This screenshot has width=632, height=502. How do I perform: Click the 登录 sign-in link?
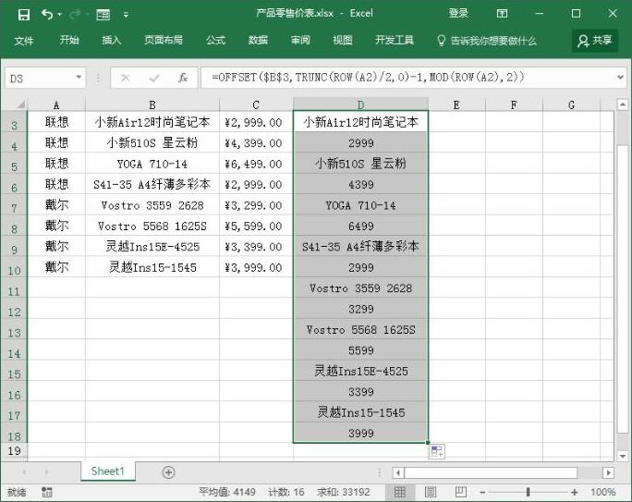(x=458, y=13)
